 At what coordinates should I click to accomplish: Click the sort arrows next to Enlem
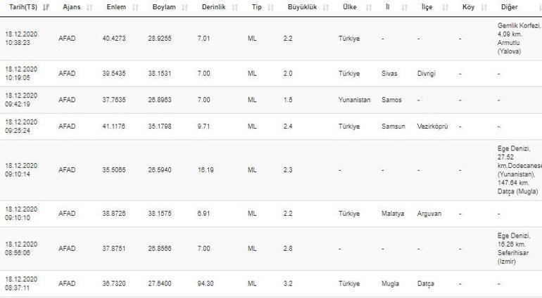134,6
